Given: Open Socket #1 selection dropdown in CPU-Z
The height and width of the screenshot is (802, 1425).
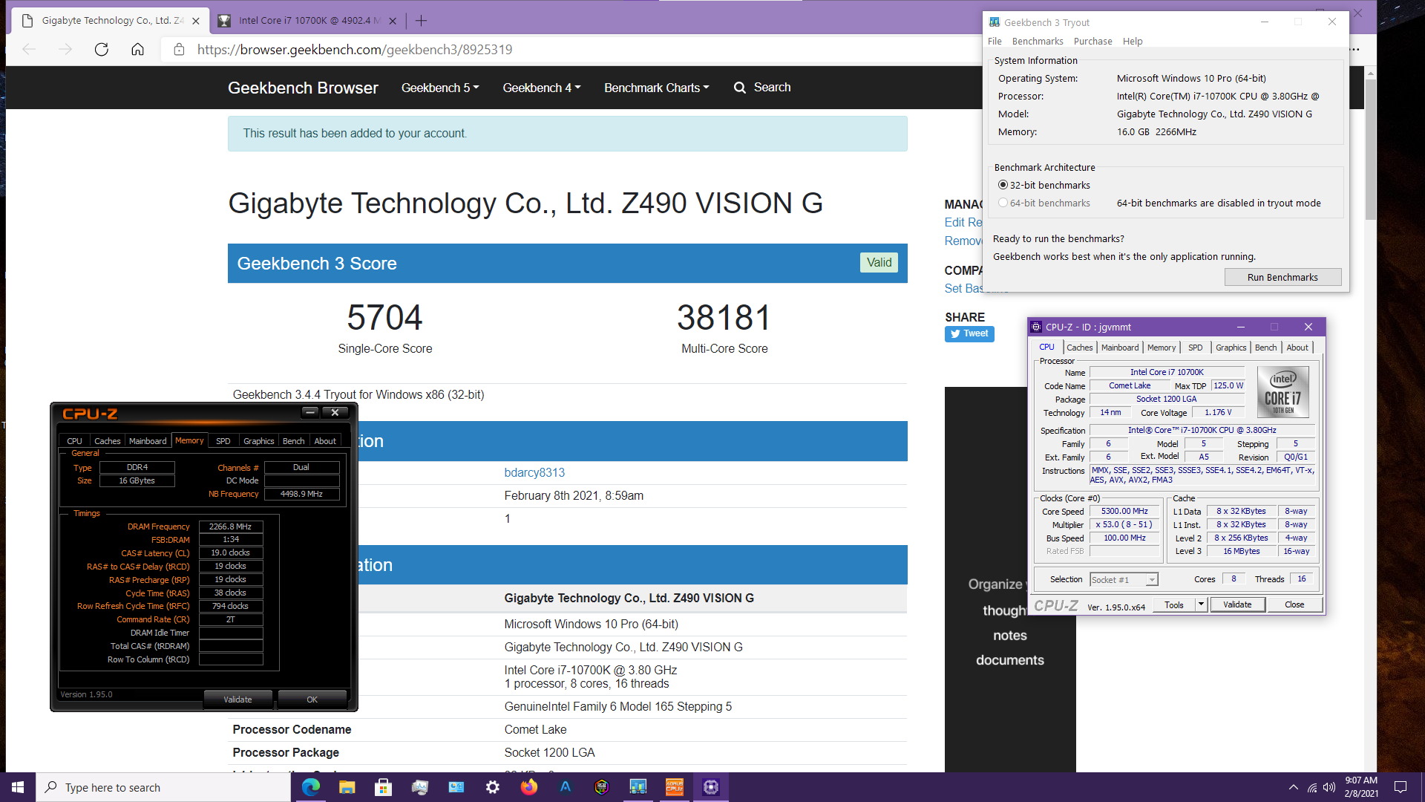Looking at the screenshot, I should click(x=1124, y=579).
